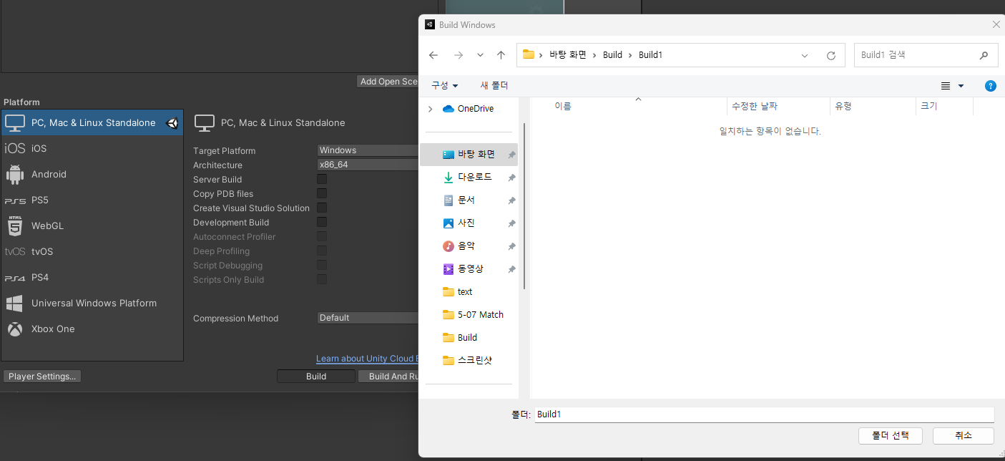Image resolution: width=1005 pixels, height=461 pixels.
Task: Enable Copy PDB files
Action: click(x=322, y=193)
